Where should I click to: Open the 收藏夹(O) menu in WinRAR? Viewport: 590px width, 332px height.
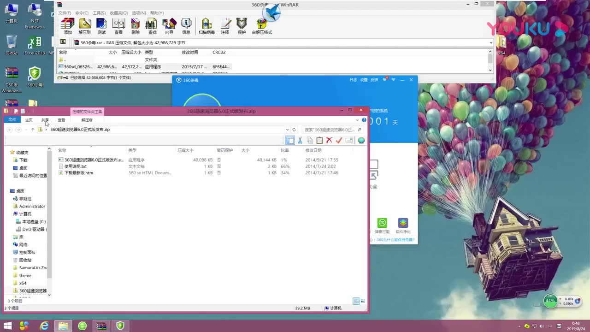pos(118,13)
